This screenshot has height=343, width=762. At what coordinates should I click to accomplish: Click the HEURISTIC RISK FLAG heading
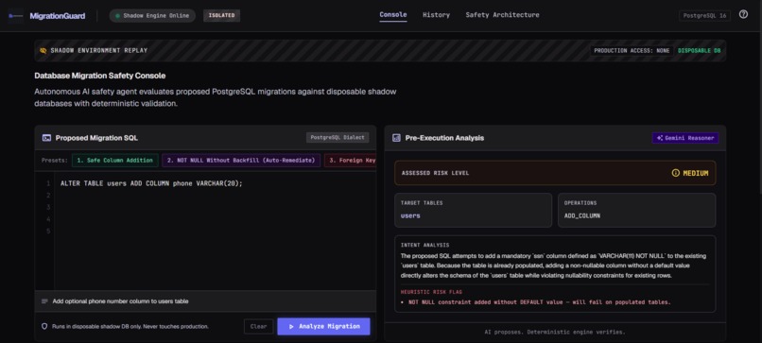431,292
